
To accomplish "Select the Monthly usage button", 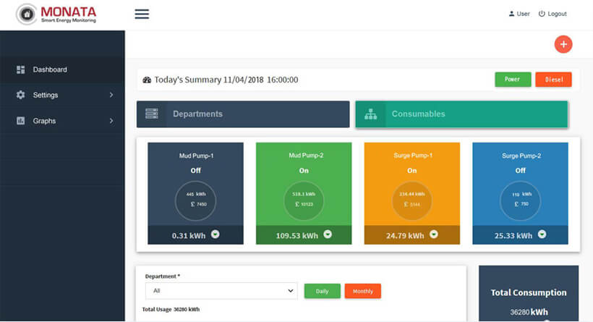I will coord(363,291).
